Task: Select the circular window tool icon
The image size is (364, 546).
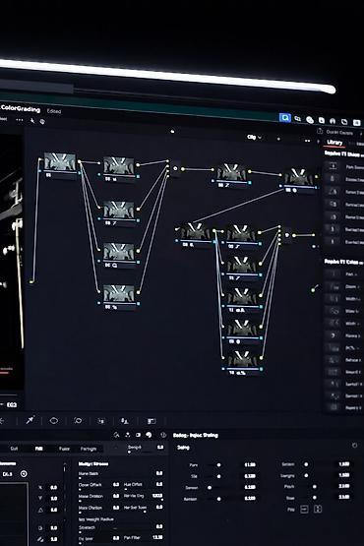Action: [x=54, y=421]
